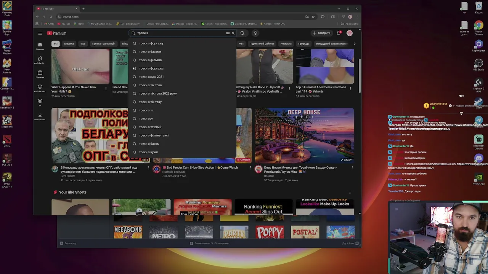Open Discord desktop shortcut
The height and width of the screenshot is (274, 488).
click(x=478, y=159)
